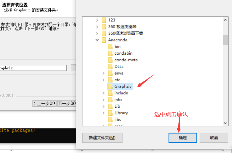The width and height of the screenshot is (232, 153).
Task: Go back with 上一步(P) in installer
Action: [x=44, y=103]
